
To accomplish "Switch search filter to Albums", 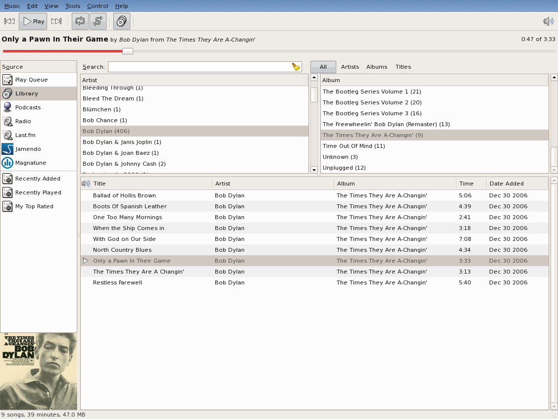I will point(376,67).
